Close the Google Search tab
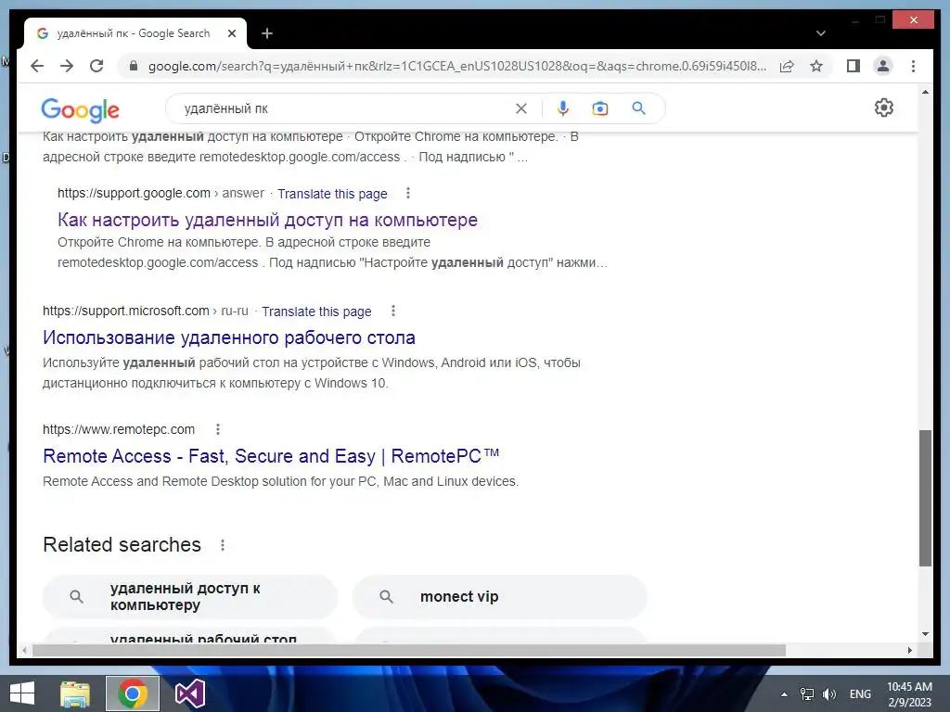 [x=231, y=34]
